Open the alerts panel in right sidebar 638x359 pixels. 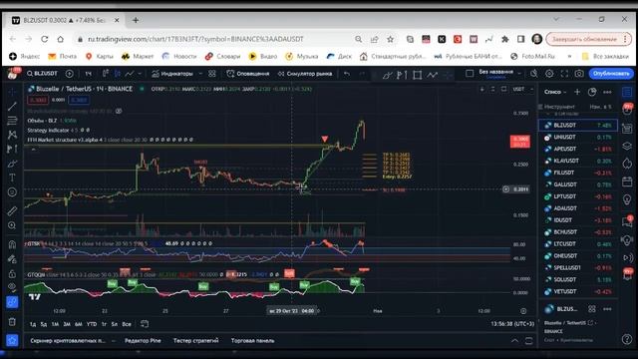[x=627, y=111]
